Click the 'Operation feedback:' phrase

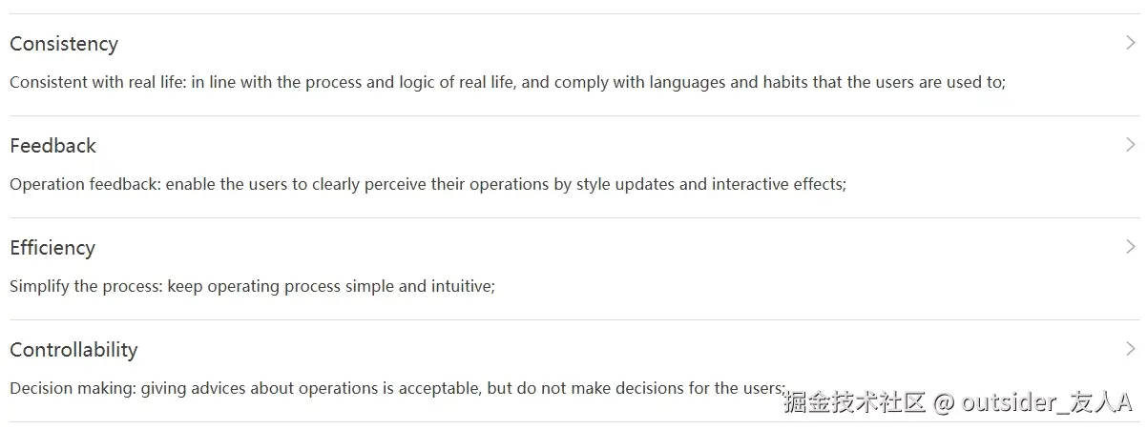coord(85,184)
